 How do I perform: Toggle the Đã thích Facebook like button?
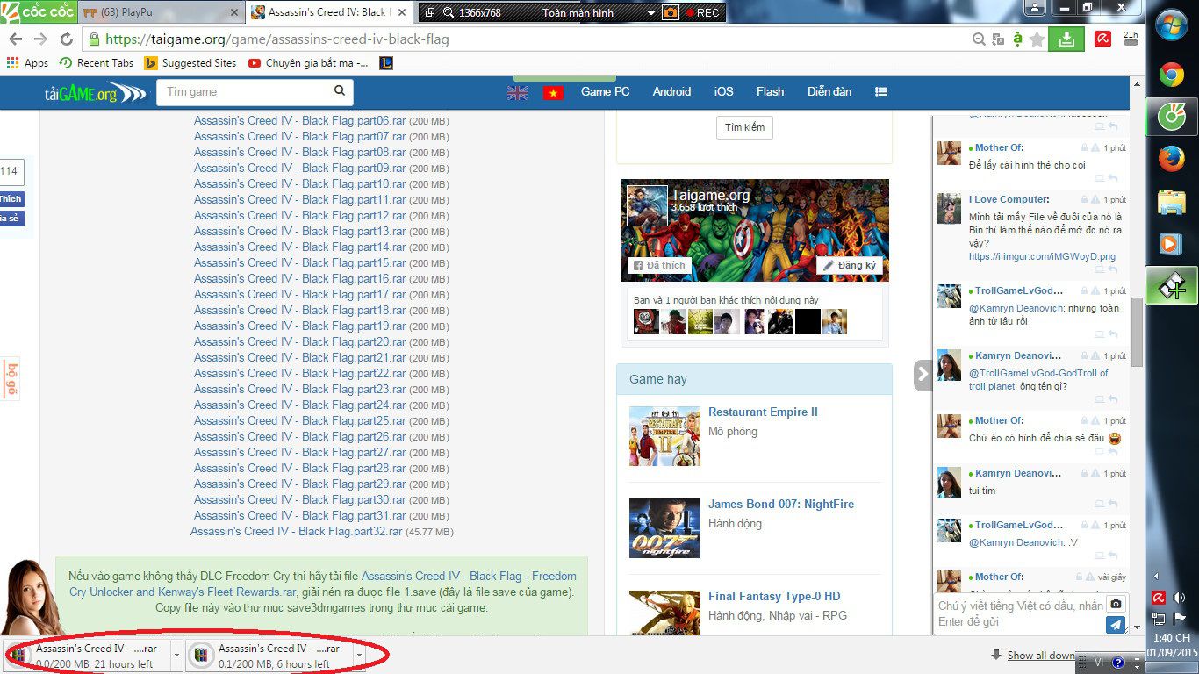[x=659, y=265]
